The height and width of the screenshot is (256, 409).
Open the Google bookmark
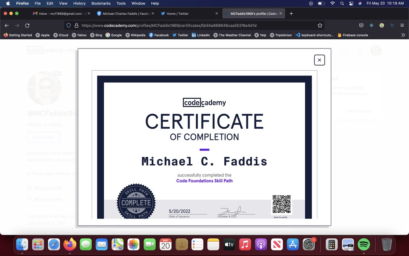pyautogui.click(x=113, y=35)
